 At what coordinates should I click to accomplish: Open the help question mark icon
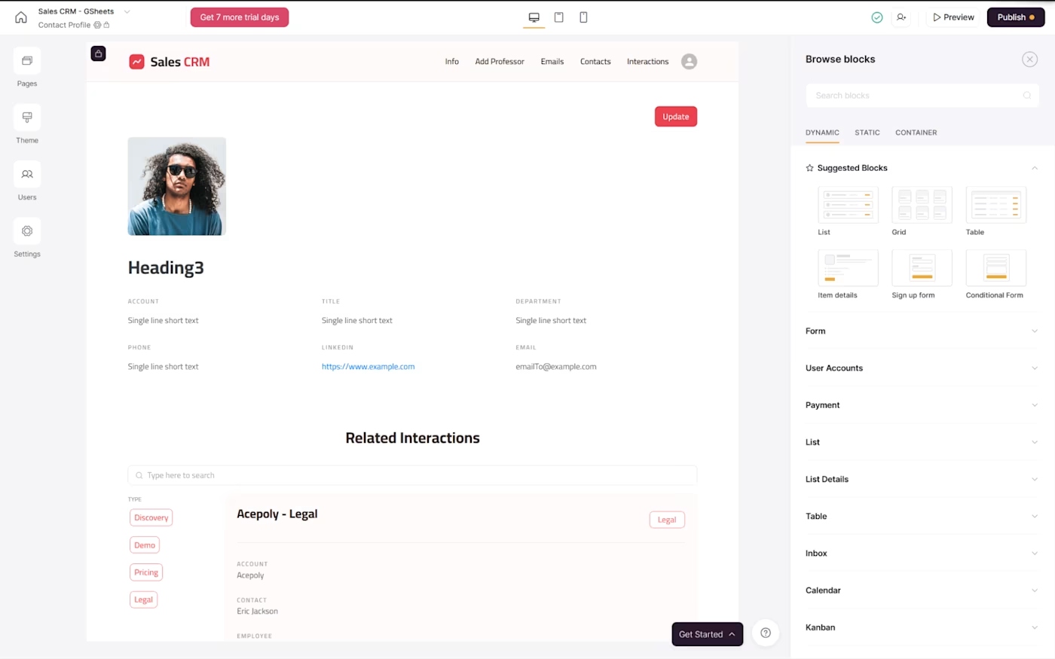click(766, 633)
